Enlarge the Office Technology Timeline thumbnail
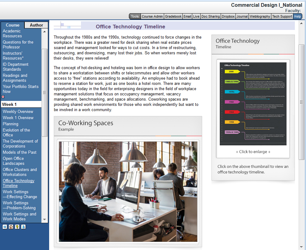The image size is (306, 250). point(253,104)
